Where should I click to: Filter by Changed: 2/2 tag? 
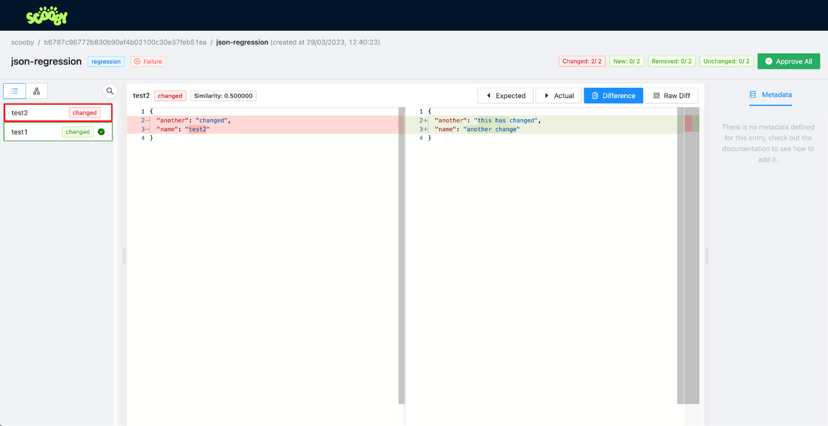coord(582,61)
